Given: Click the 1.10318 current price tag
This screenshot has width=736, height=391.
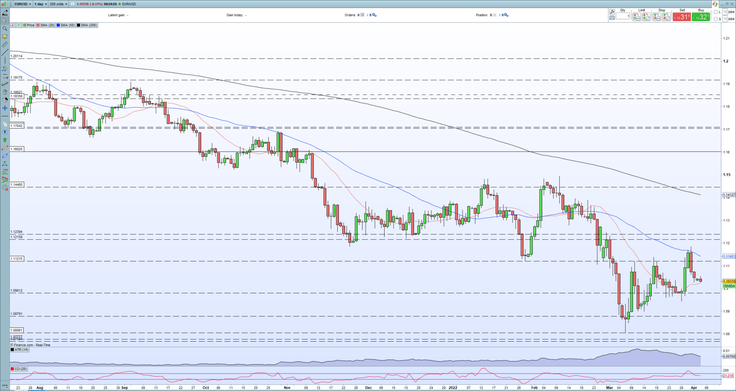Looking at the screenshot, I should pyautogui.click(x=729, y=281).
